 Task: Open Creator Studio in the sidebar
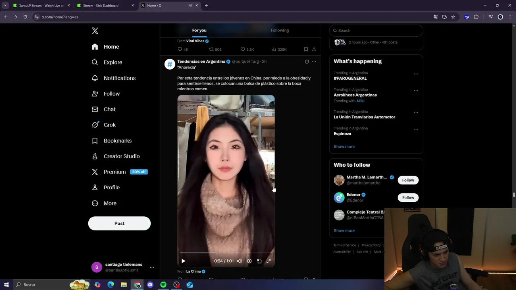pyautogui.click(x=116, y=156)
